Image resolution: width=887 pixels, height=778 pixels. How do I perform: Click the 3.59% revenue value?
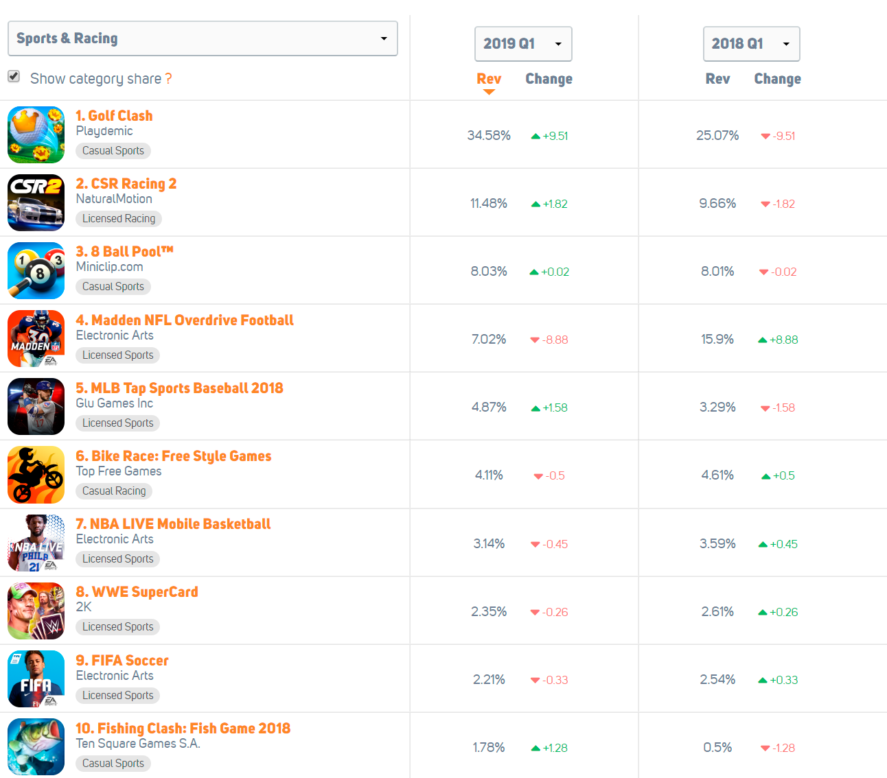[x=717, y=544]
